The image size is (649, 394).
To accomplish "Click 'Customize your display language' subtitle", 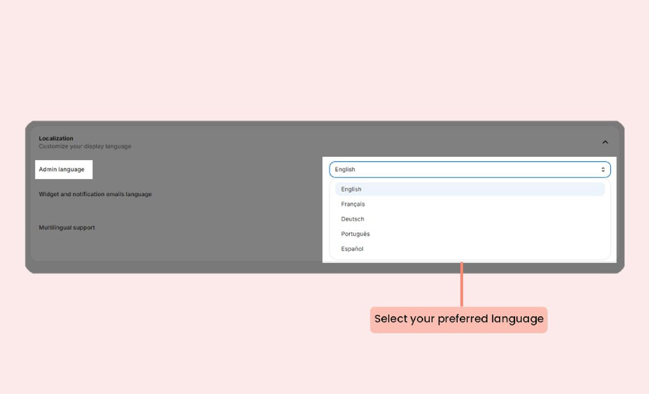I will [85, 146].
